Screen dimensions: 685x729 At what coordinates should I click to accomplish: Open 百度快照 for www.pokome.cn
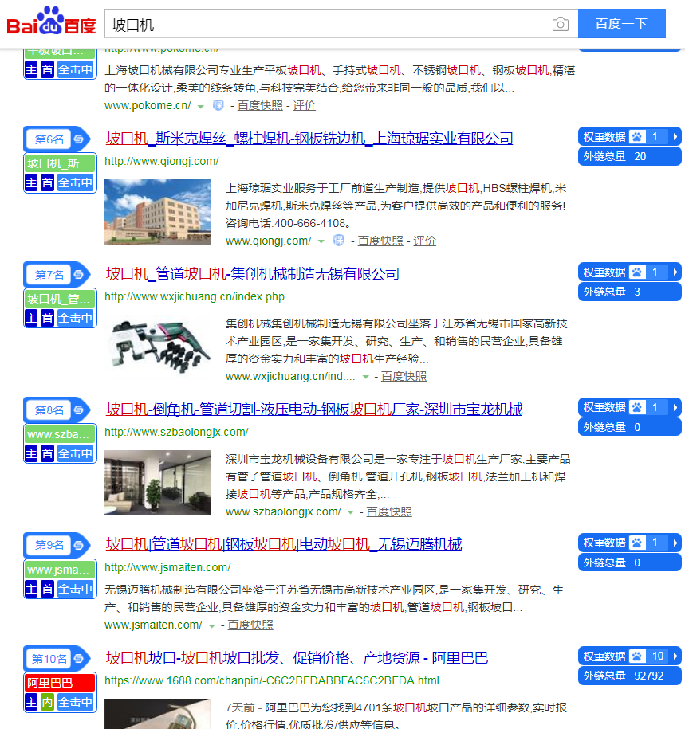coord(260,105)
